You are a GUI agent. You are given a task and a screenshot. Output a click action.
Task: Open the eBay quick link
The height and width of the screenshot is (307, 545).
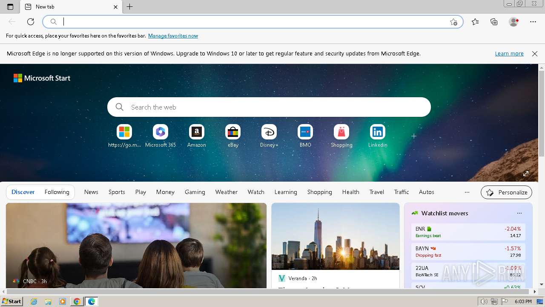(x=233, y=136)
